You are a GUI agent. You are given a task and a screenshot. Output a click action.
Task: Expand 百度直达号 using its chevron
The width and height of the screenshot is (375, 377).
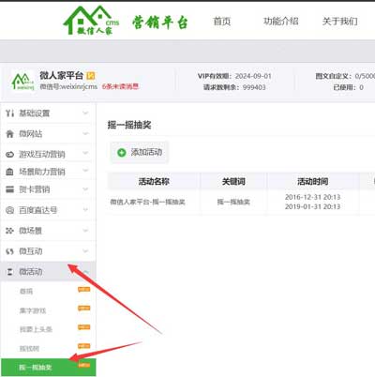pyautogui.click(x=85, y=210)
